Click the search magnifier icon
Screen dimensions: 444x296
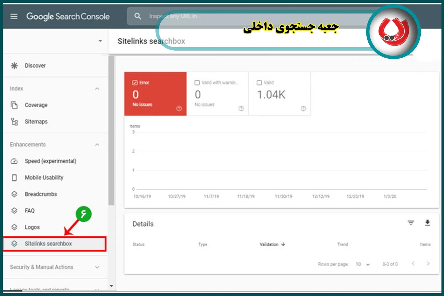pos(138,16)
